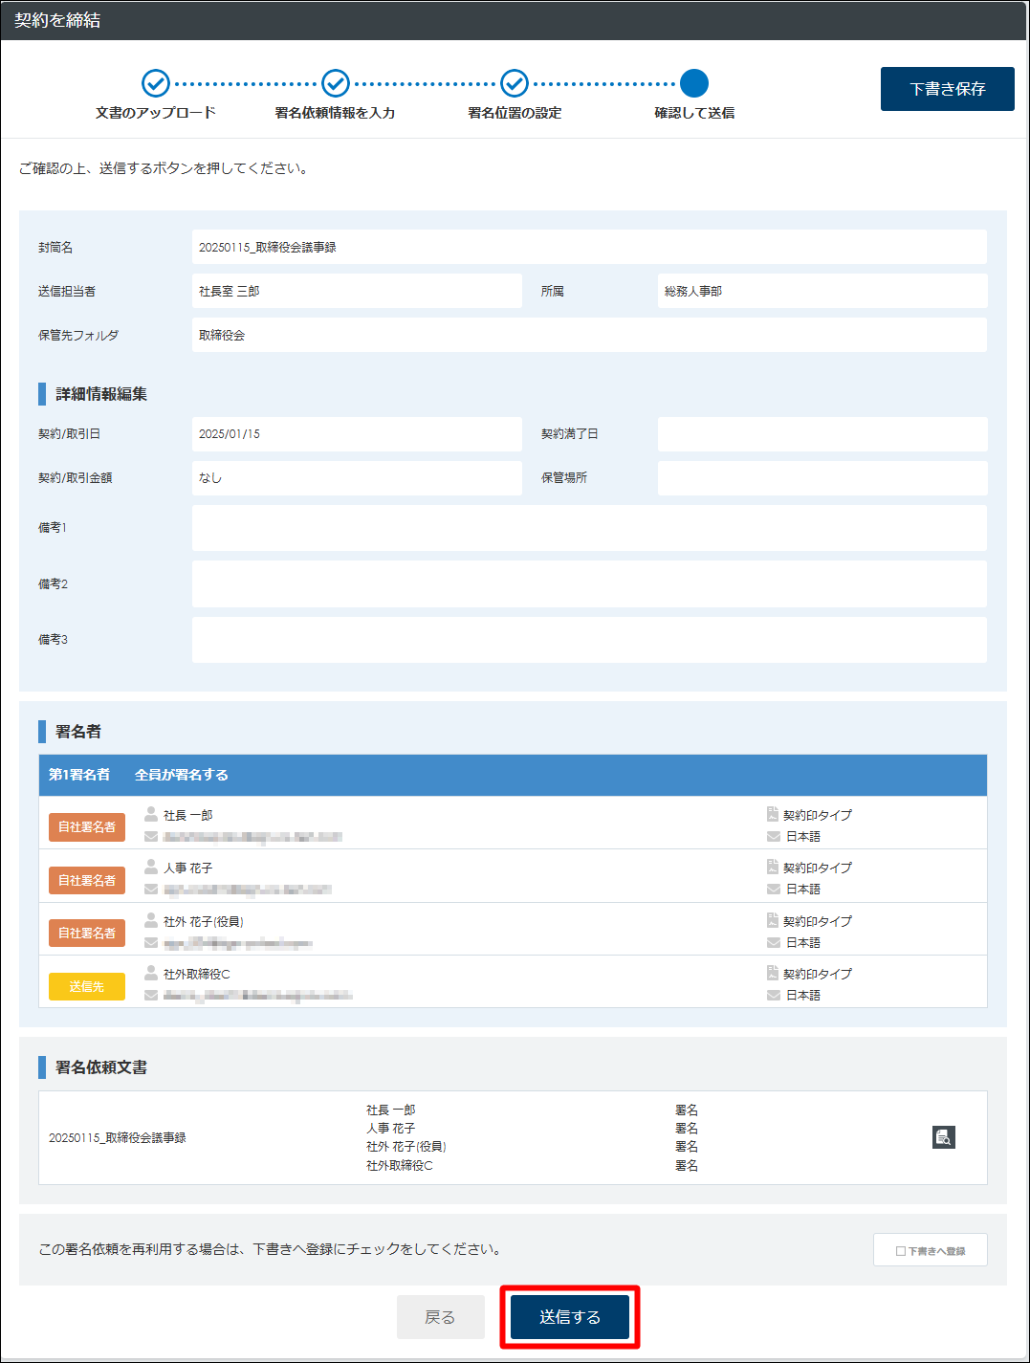Screen dimensions: 1030x1363
Task: Click 日本語 language icon in 社外取締役C row
Action: tap(774, 996)
